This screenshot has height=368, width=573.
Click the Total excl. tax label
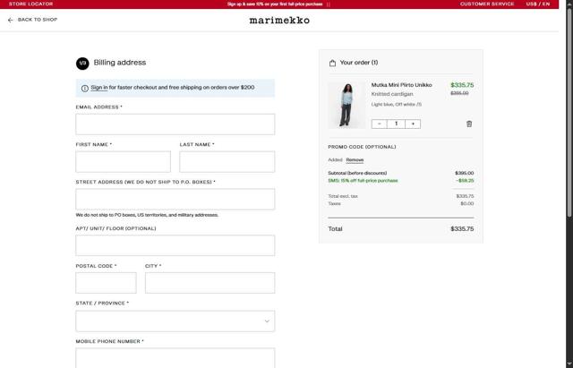pos(343,196)
